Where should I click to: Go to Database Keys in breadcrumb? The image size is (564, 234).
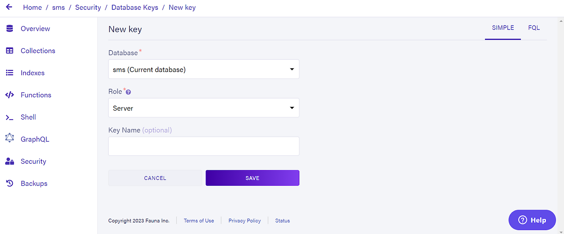(x=135, y=7)
